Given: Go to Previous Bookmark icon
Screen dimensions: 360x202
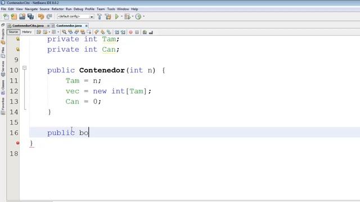Looking at the screenshot, I should point(96,32).
